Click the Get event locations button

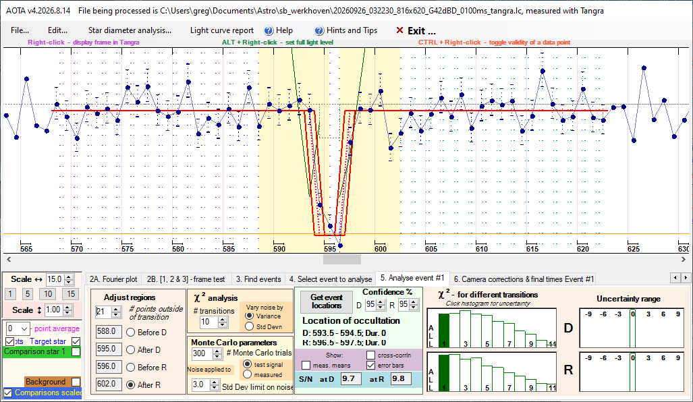327,301
